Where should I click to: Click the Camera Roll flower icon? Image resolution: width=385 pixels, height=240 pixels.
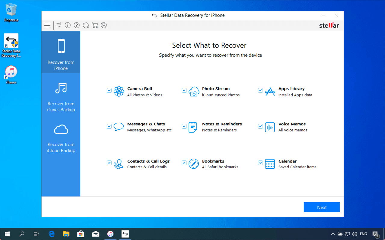pyautogui.click(x=119, y=91)
